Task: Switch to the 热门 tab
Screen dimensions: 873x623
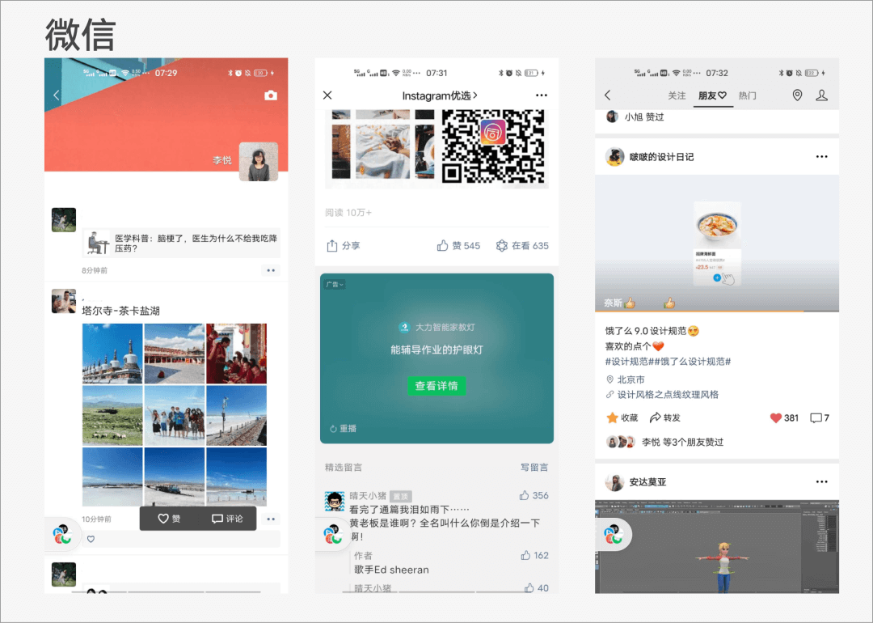Action: point(747,95)
